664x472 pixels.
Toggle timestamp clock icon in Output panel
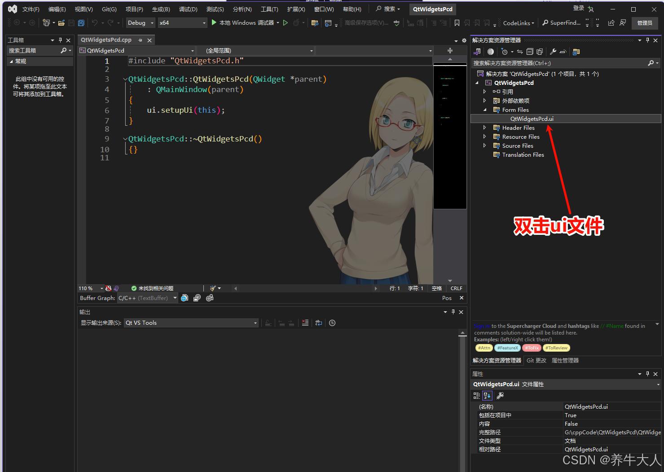pos(332,322)
